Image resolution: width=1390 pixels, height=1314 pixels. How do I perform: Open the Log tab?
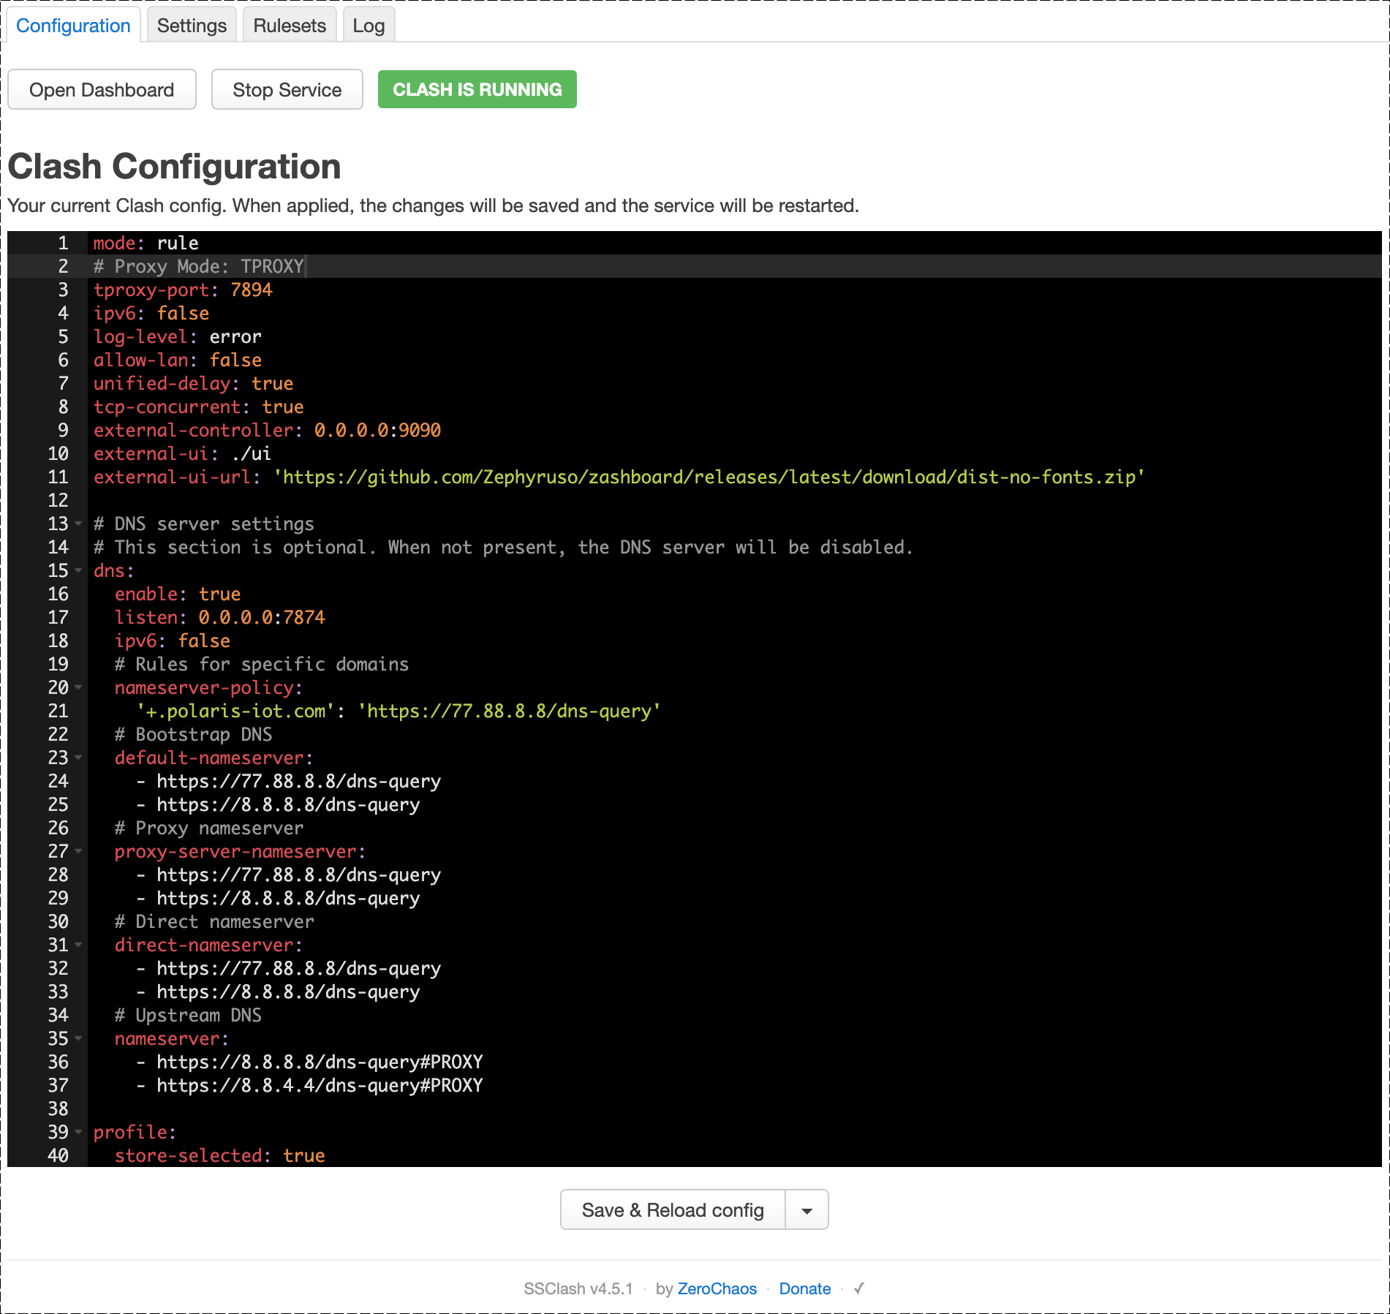[x=369, y=26]
